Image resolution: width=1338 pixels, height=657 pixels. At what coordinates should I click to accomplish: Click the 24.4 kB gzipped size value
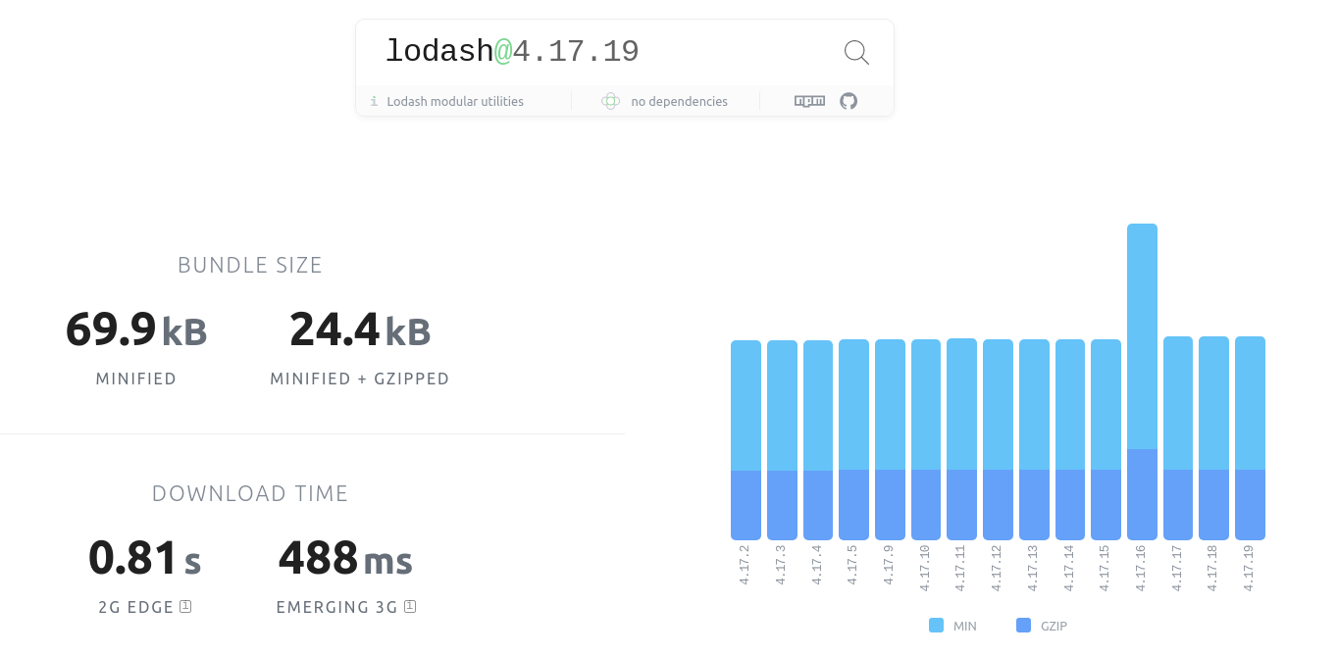[360, 329]
